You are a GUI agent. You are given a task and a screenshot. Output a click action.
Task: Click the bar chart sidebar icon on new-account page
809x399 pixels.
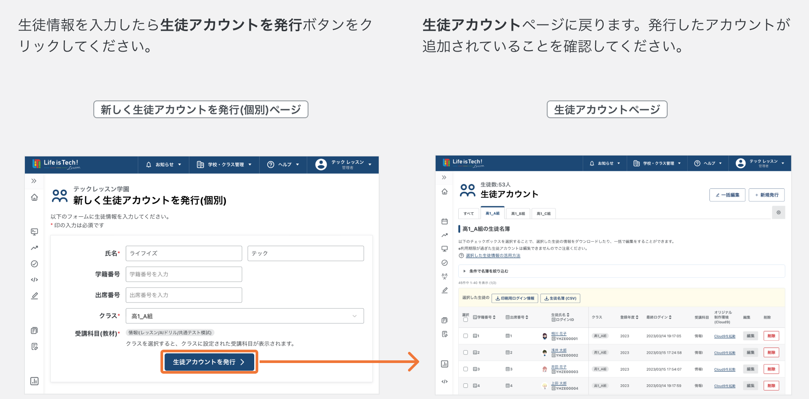[34, 381]
